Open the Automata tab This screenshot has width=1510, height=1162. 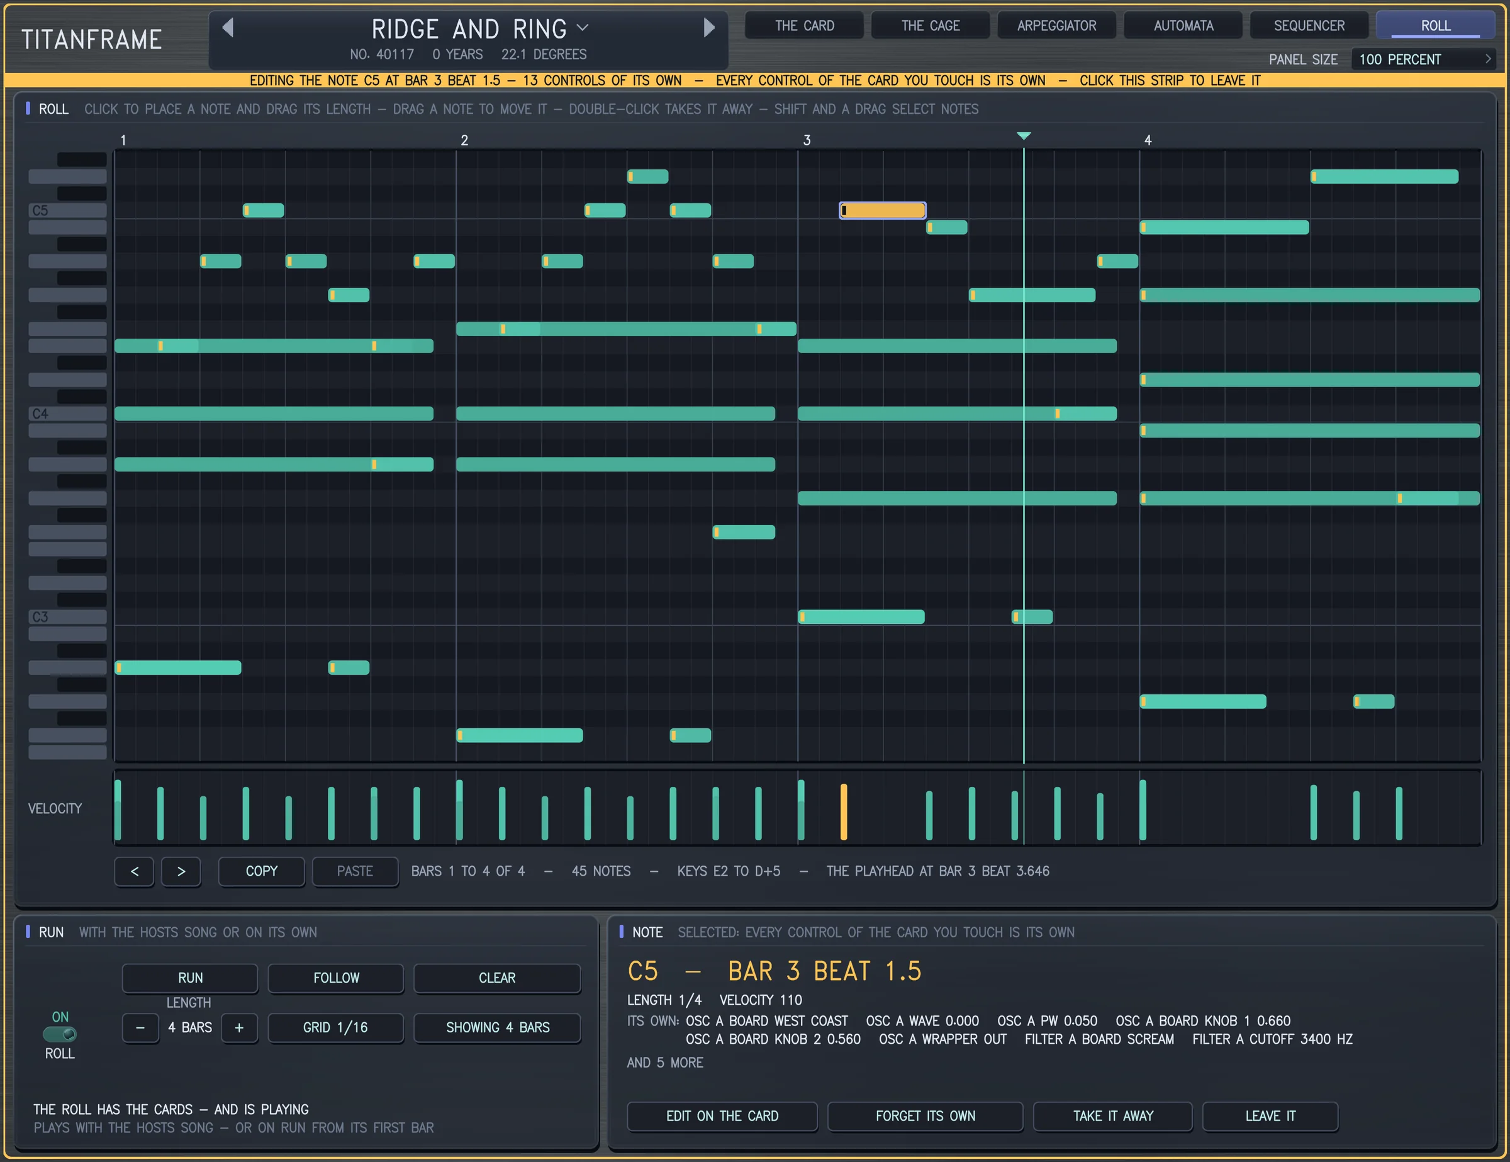tap(1182, 26)
